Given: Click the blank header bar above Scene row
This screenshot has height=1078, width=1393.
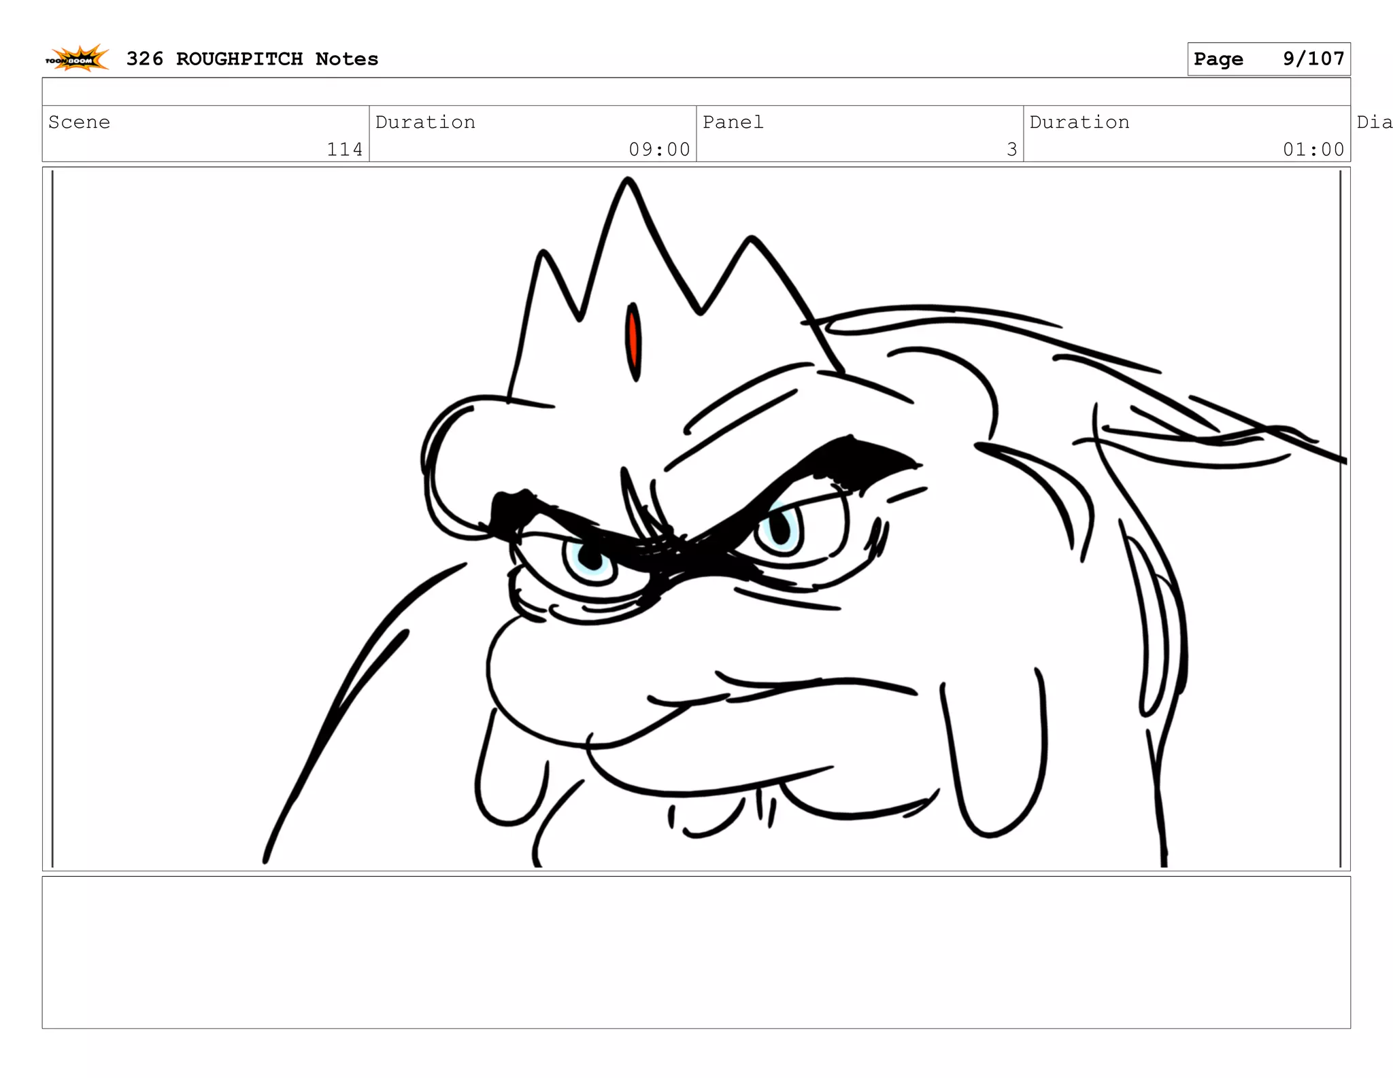Looking at the screenshot, I should (x=695, y=92).
